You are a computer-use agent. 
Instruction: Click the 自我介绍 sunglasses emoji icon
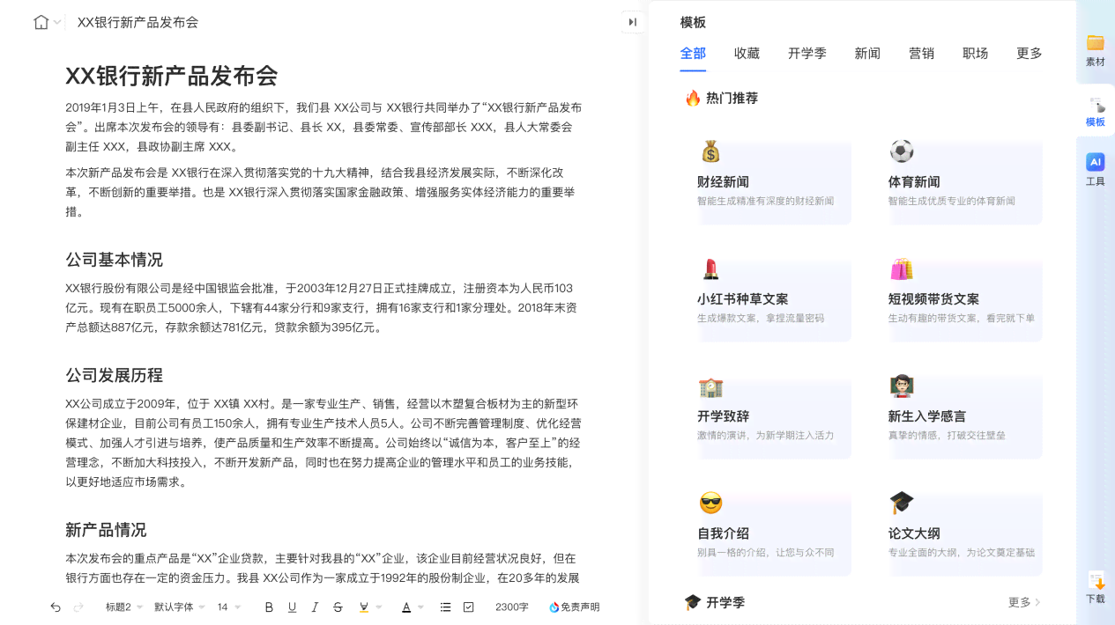coord(710,504)
